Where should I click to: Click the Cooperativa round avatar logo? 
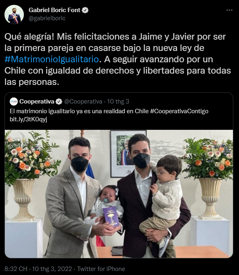click(14, 102)
